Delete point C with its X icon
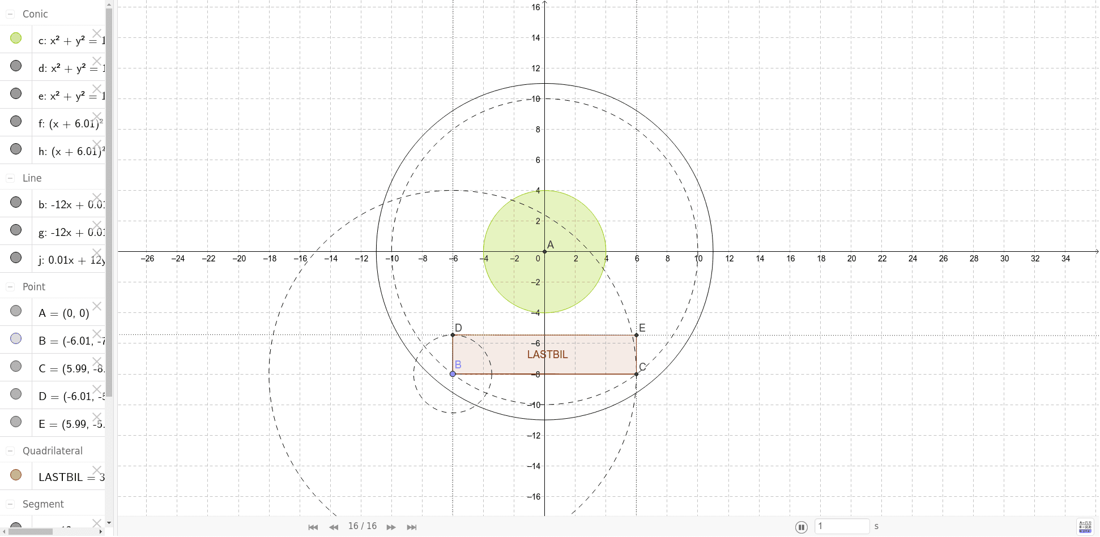Image resolution: width=1100 pixels, height=537 pixels. click(x=97, y=362)
